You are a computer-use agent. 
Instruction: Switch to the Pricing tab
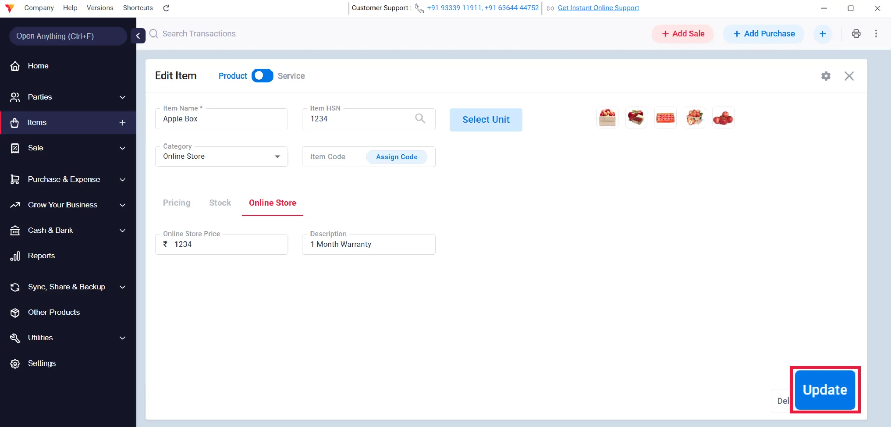click(x=176, y=203)
